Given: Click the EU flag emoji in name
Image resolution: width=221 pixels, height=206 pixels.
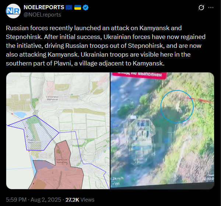Looking at the screenshot, I should coord(69,7).
